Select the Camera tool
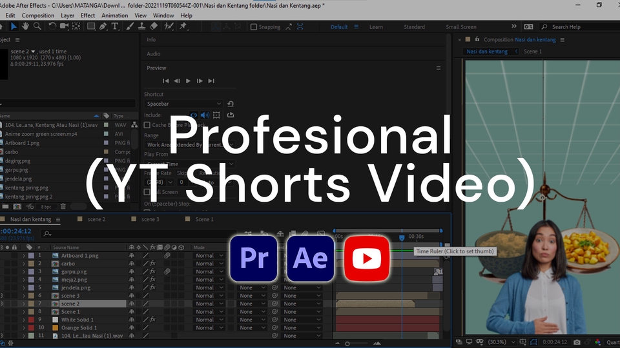This screenshot has width=620, height=348. coord(64,26)
